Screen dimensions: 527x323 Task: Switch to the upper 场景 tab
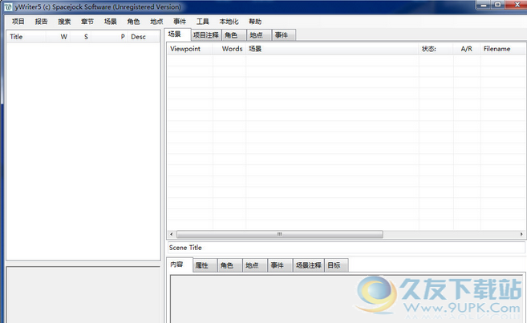tap(177, 34)
